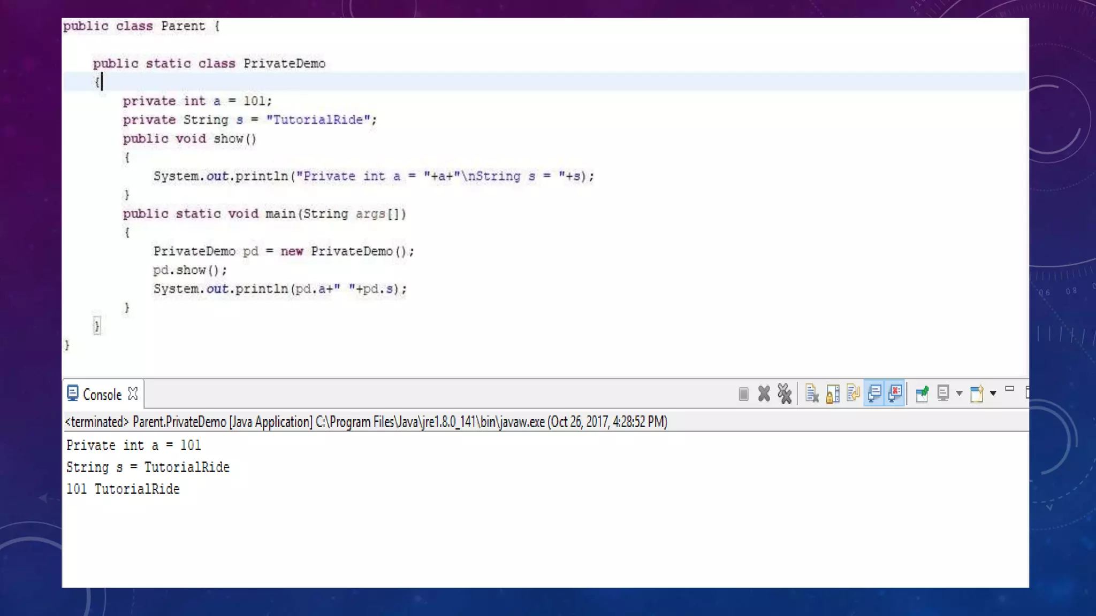Toggle Show Console on standard error
1096x616 pixels.
point(895,394)
